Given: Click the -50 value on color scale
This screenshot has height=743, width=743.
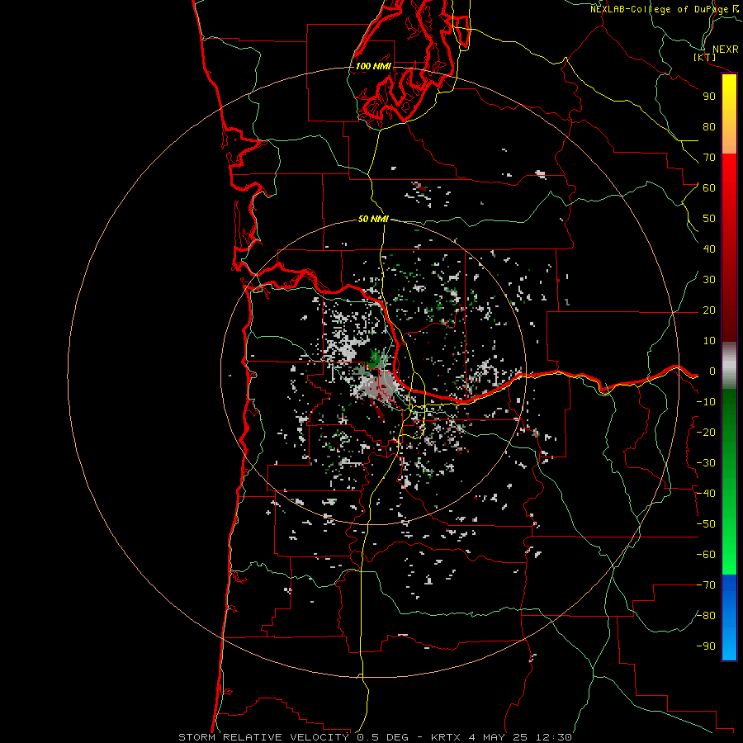Looking at the screenshot, I should [x=706, y=524].
